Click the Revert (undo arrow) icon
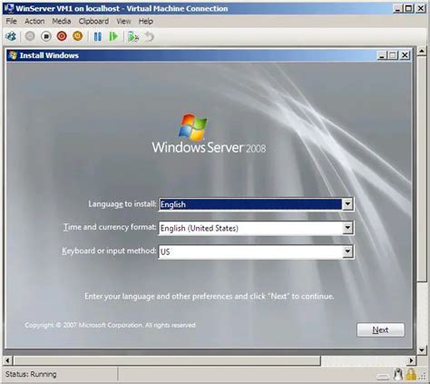Viewport: 430px width, 384px height. click(149, 37)
